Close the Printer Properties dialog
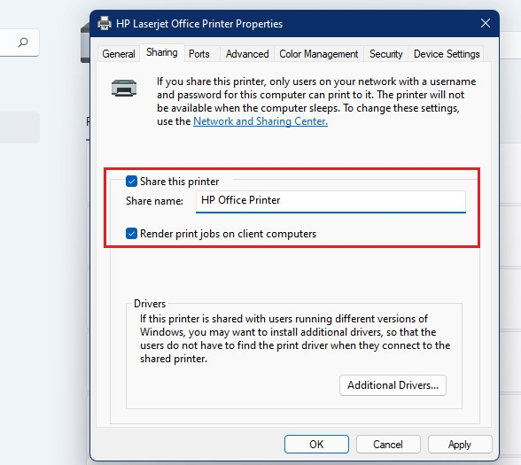The height and width of the screenshot is (465, 521). point(486,23)
